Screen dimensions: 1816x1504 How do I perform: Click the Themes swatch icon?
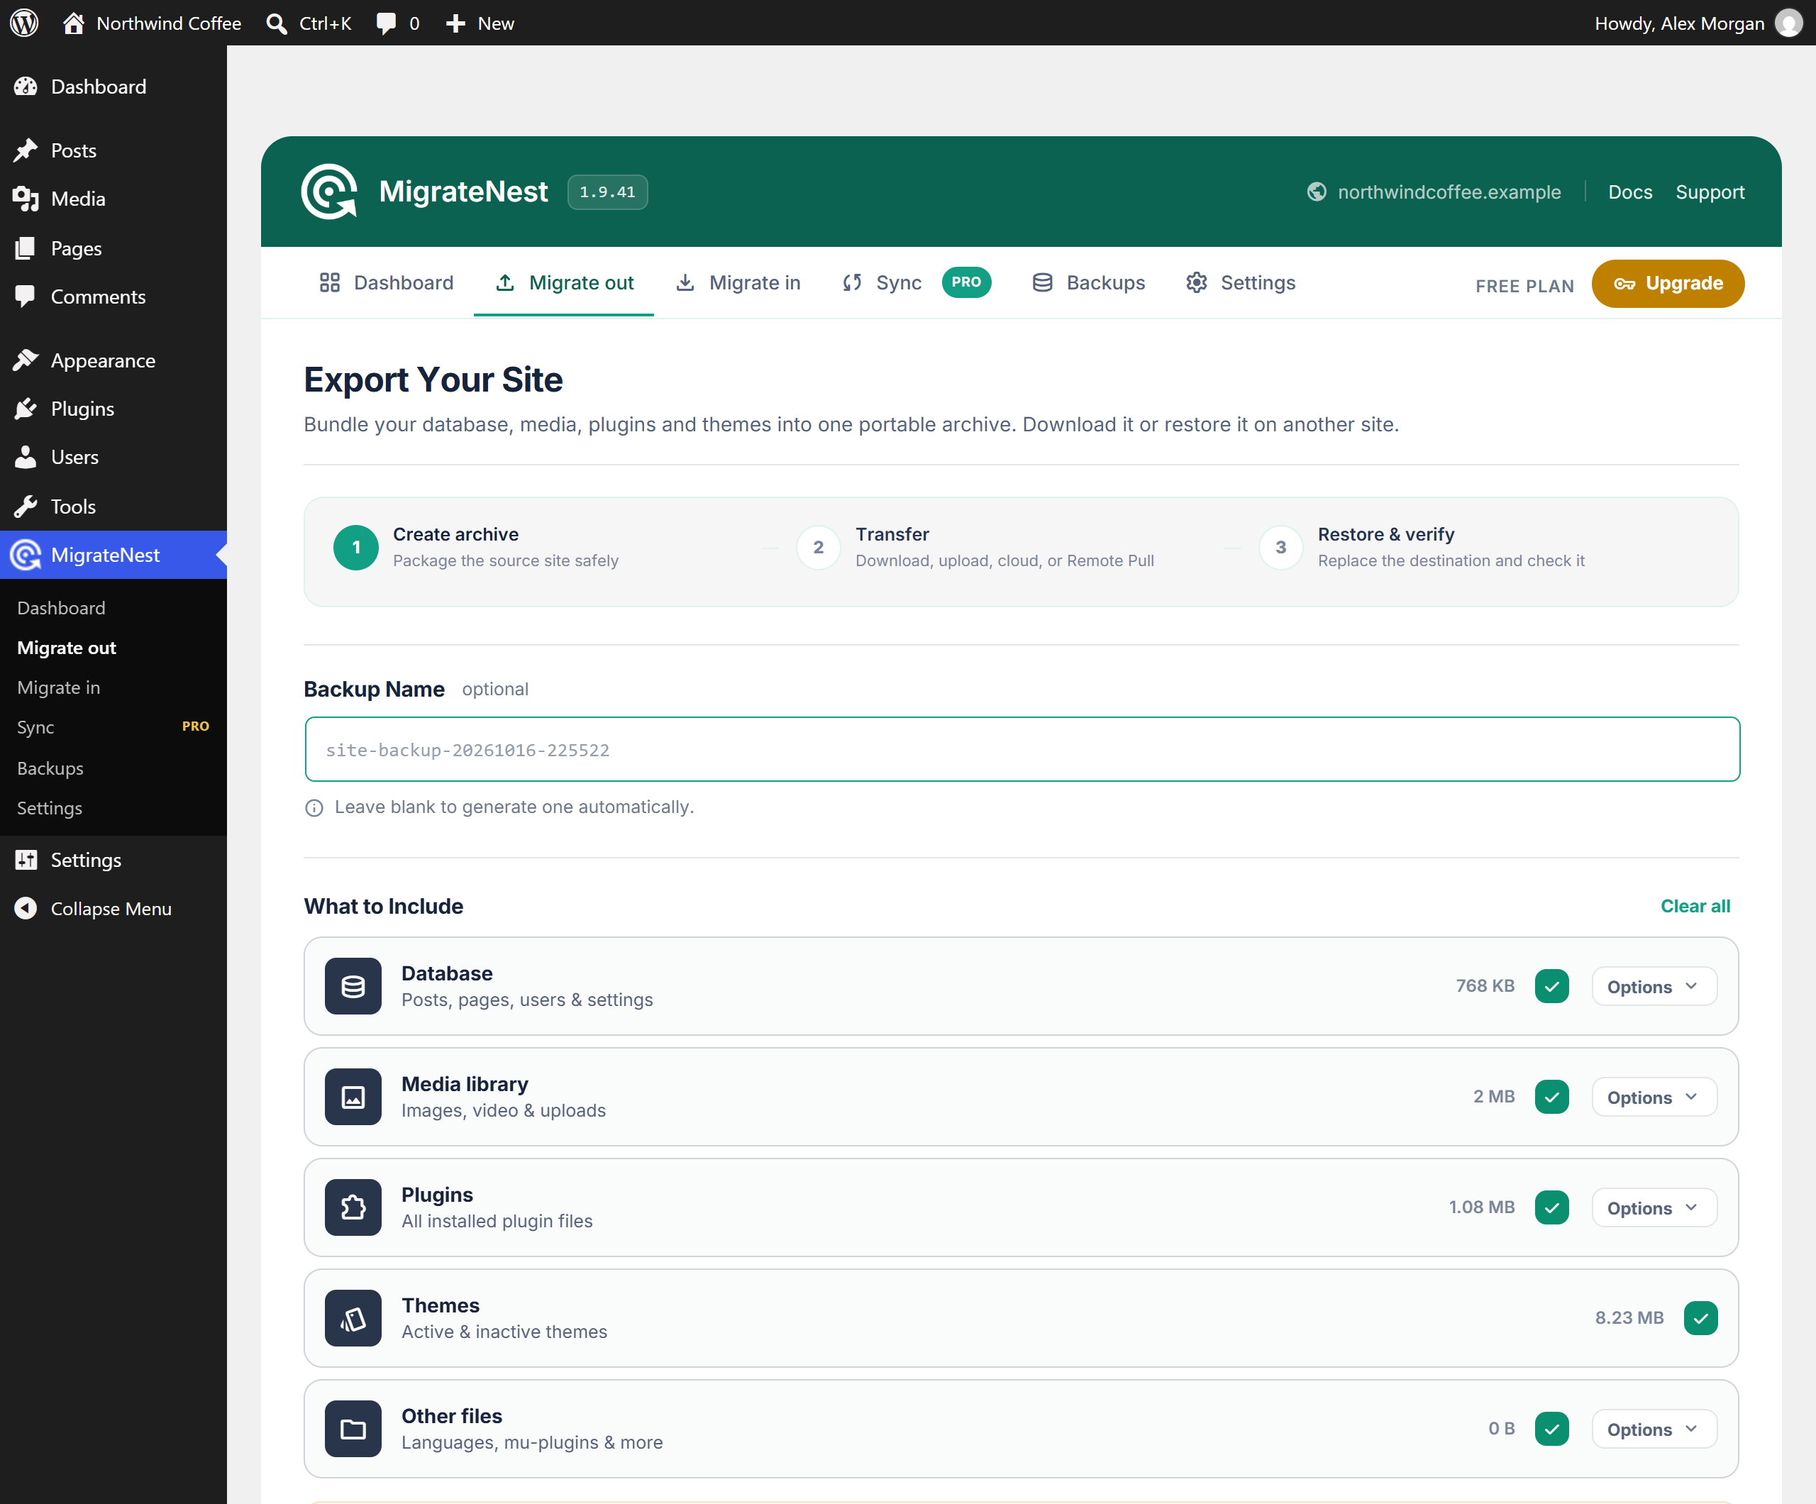pyautogui.click(x=353, y=1318)
